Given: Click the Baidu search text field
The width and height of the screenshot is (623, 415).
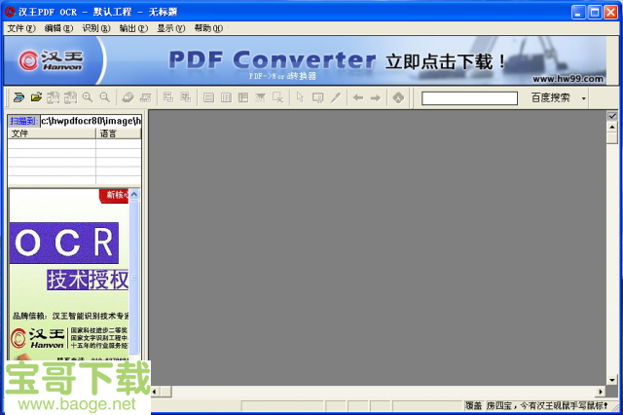Looking at the screenshot, I should 469,98.
